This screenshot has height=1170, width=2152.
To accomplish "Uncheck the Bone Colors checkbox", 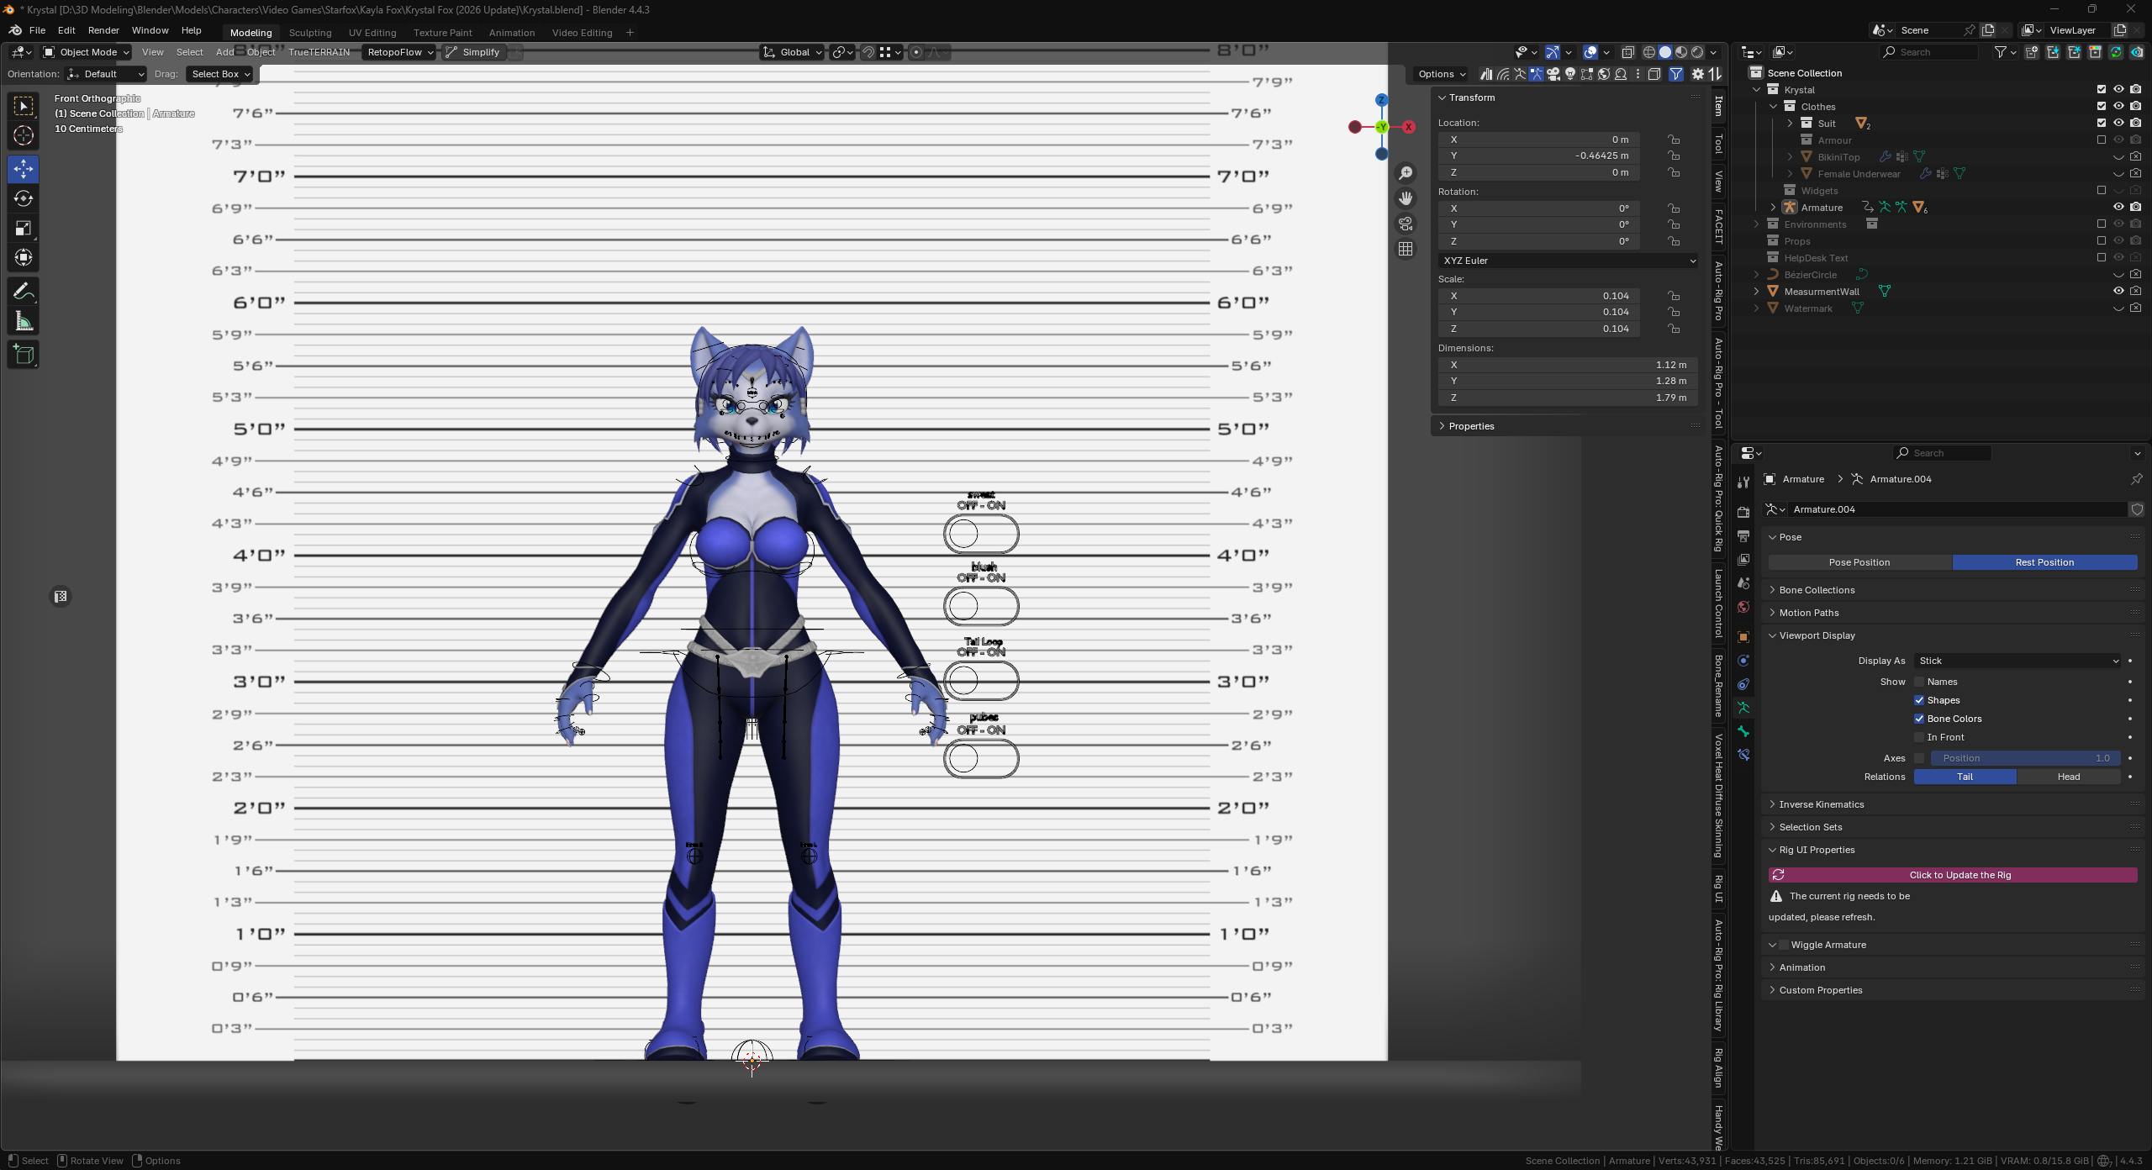I will click(x=1919, y=719).
